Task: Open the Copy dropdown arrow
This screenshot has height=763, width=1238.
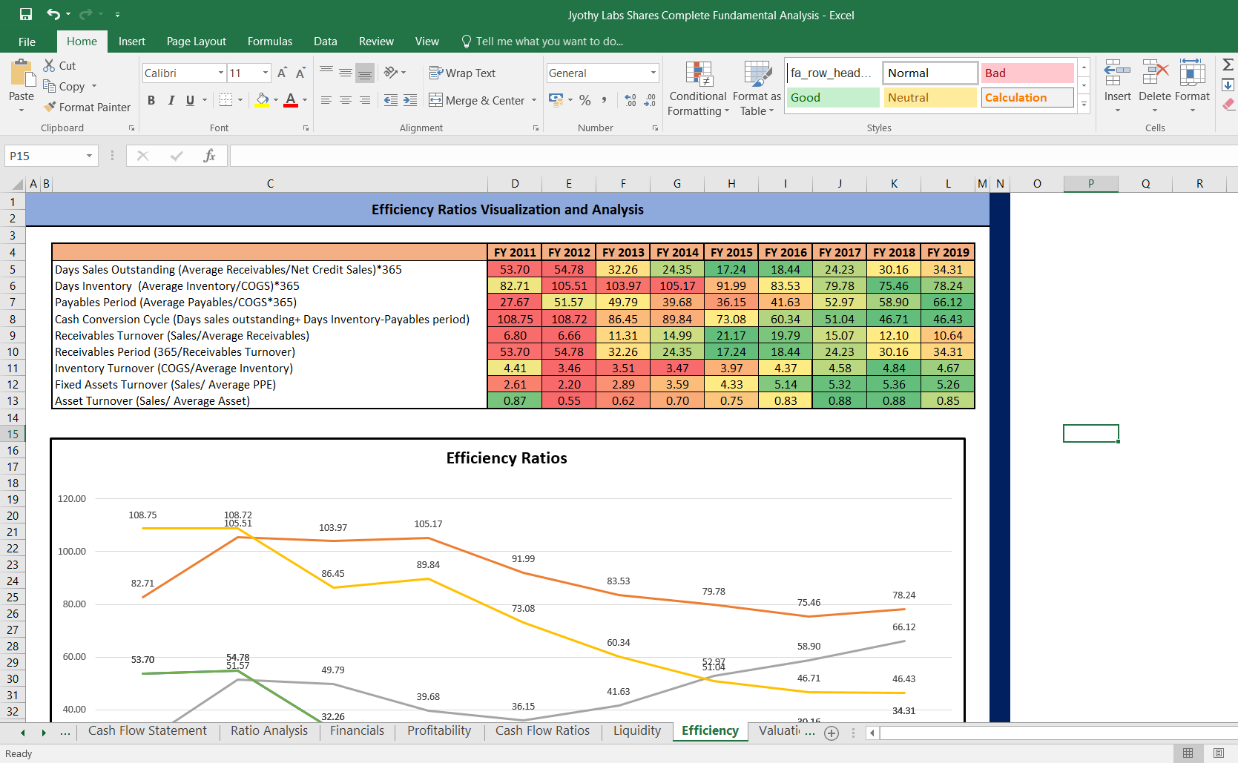Action: pyautogui.click(x=94, y=86)
